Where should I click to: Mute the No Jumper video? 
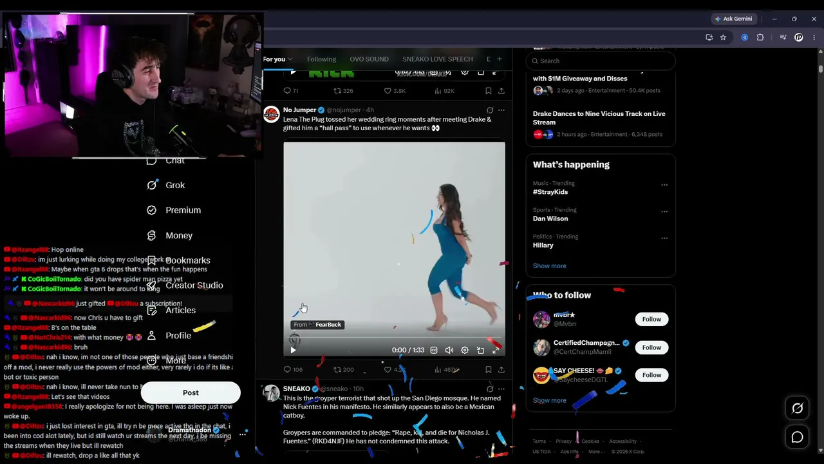449,350
